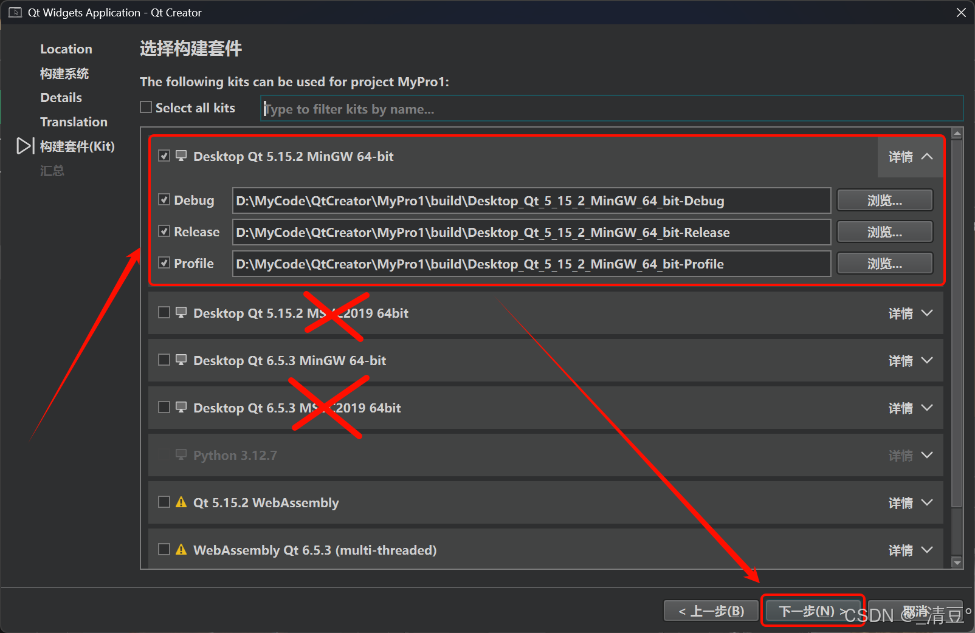Click the warning icon for Qt 5.15.2 WebAssembly
This screenshot has width=975, height=633.
[181, 502]
